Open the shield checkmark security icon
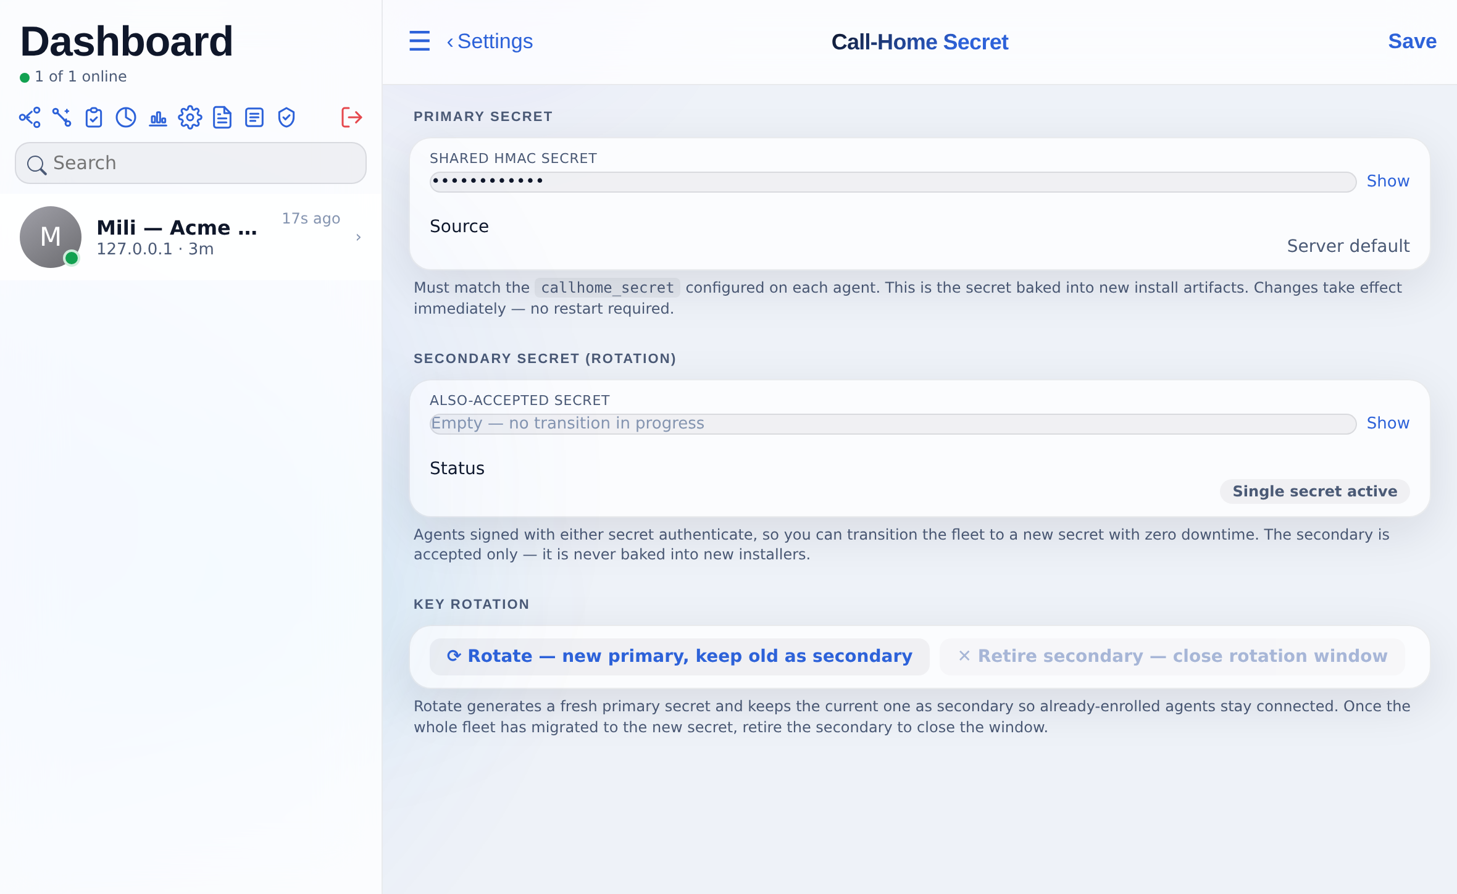The width and height of the screenshot is (1457, 894). click(286, 117)
